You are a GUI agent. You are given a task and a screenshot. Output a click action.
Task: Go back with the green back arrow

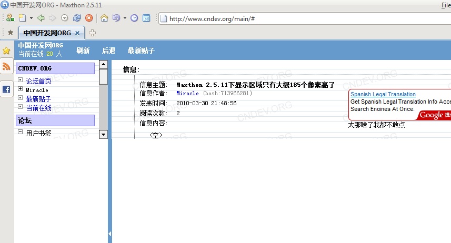click(41, 18)
